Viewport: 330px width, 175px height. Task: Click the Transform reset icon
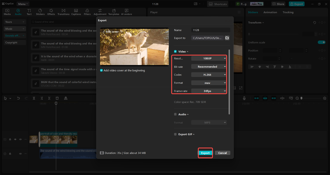(315, 23)
